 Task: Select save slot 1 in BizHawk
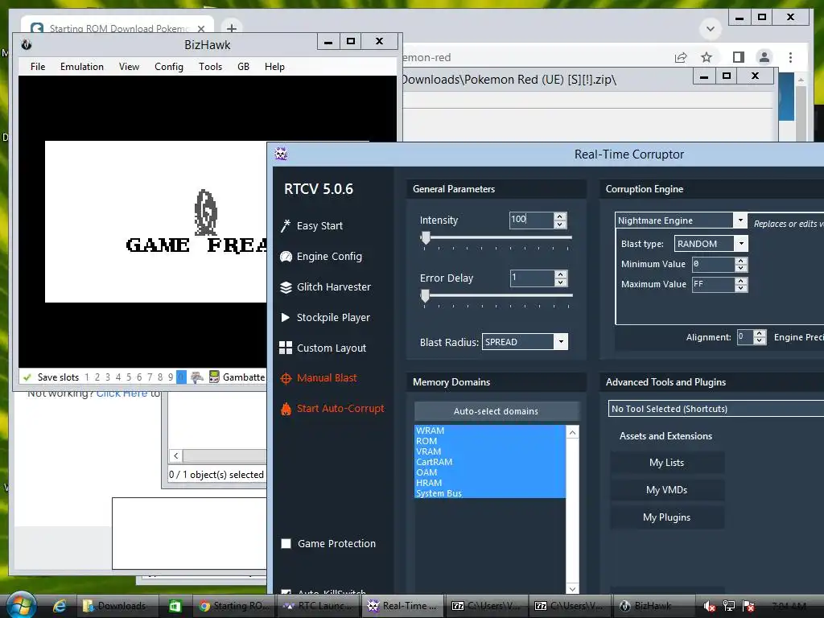pyautogui.click(x=87, y=377)
